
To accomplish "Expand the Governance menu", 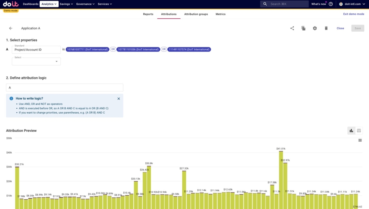I will tap(85, 4).
